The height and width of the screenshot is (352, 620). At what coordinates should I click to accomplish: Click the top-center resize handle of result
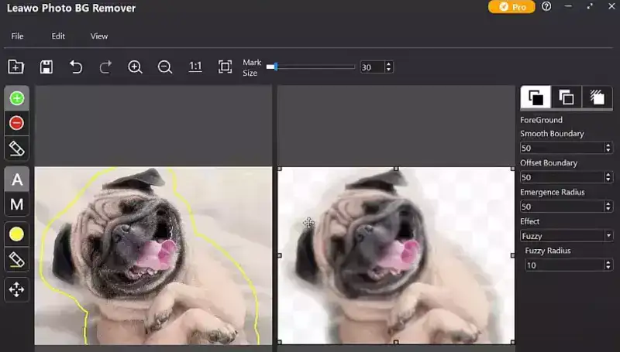coord(396,169)
